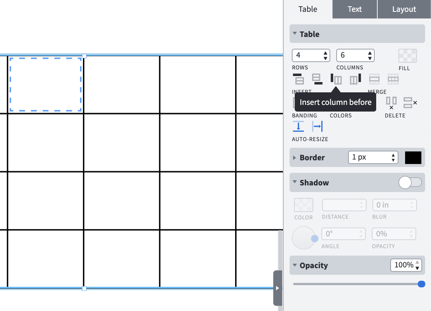This screenshot has height=311, width=431.
Task: Select the Insert row before icon
Action: (x=299, y=79)
